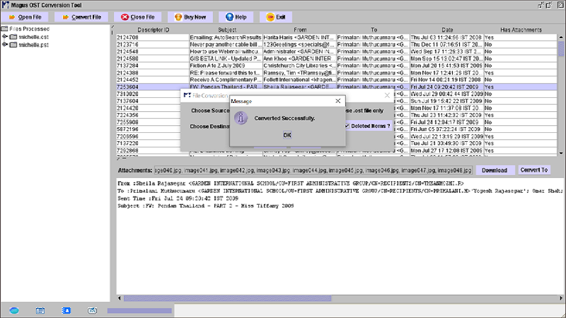The image size is (566, 318).
Task: Click the Convert To button
Action: click(534, 170)
